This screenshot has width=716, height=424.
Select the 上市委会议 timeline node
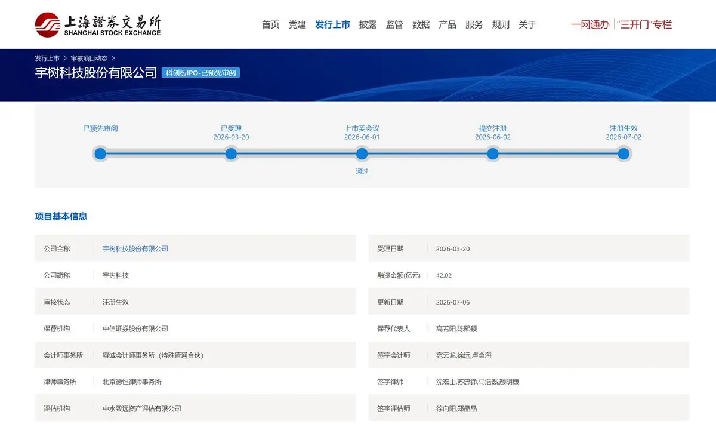click(362, 154)
